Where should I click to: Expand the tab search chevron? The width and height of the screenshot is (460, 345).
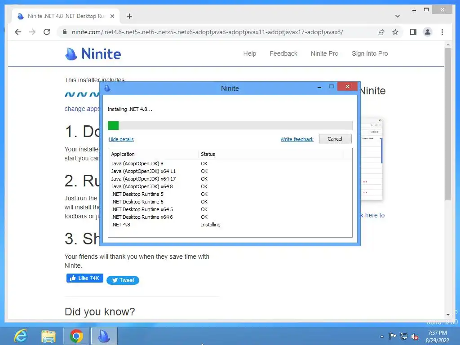click(x=397, y=16)
